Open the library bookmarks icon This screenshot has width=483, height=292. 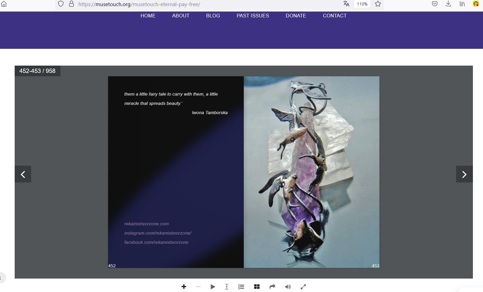(x=462, y=4)
